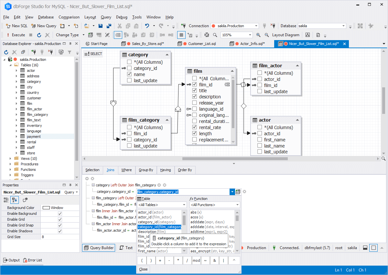Click the Undo arrow icon

pos(147,26)
